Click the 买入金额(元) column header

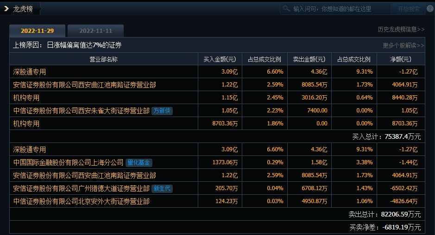point(220,59)
